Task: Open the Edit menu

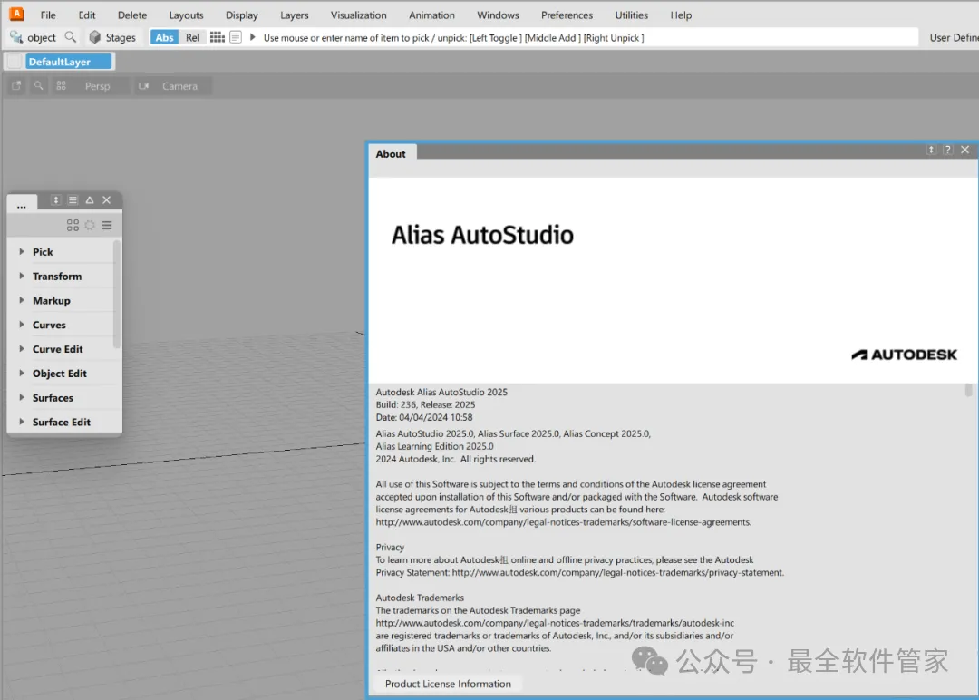Action: (x=87, y=15)
